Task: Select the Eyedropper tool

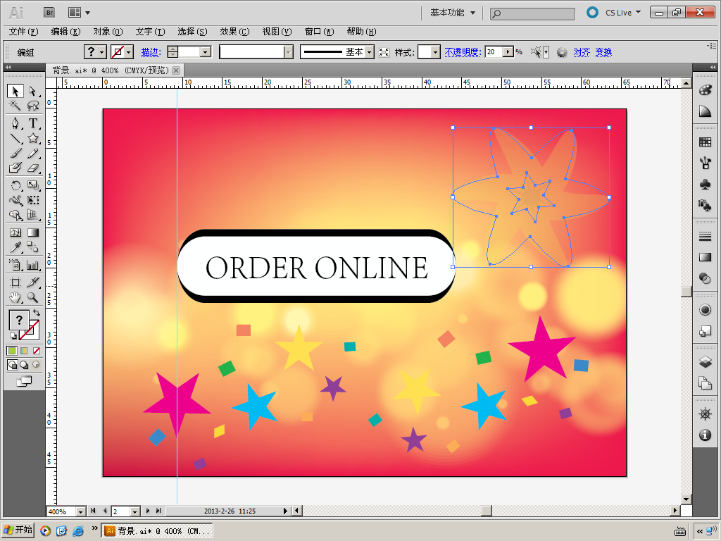Action: 15,247
